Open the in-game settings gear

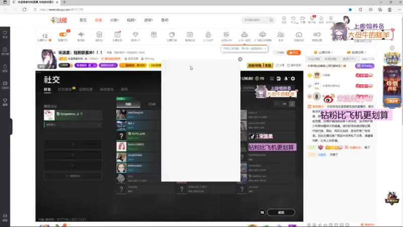click(293, 79)
